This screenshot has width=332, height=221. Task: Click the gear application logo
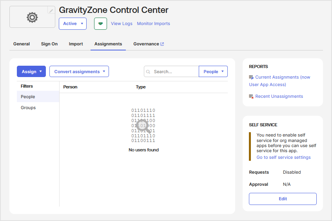pos(32,17)
